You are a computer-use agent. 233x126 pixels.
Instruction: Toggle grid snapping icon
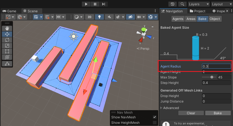(47, 17)
